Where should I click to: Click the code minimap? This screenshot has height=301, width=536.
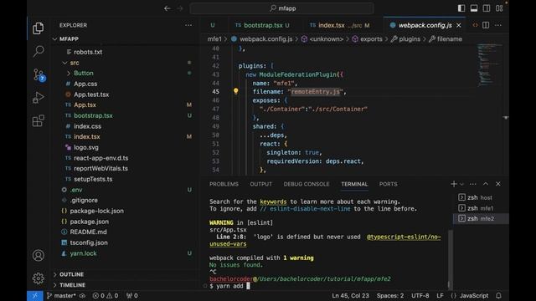(x=489, y=64)
